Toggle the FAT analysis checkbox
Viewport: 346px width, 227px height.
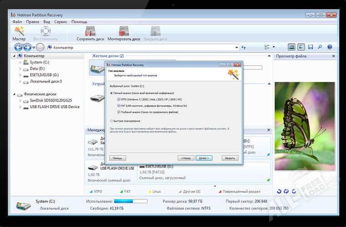click(x=118, y=105)
